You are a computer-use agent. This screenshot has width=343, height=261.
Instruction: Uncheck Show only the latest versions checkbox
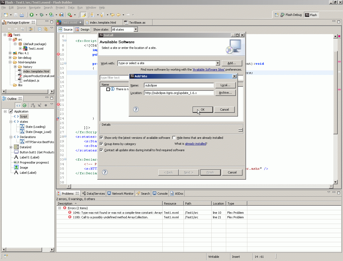[102, 138]
